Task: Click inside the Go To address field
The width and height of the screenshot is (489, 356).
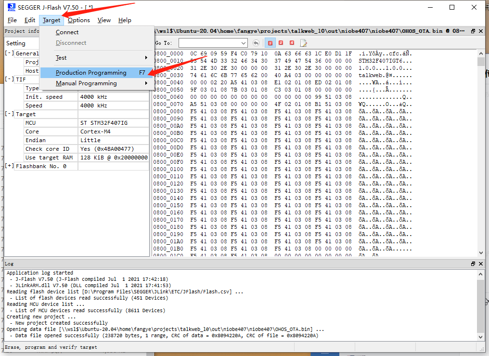Action: (209, 43)
